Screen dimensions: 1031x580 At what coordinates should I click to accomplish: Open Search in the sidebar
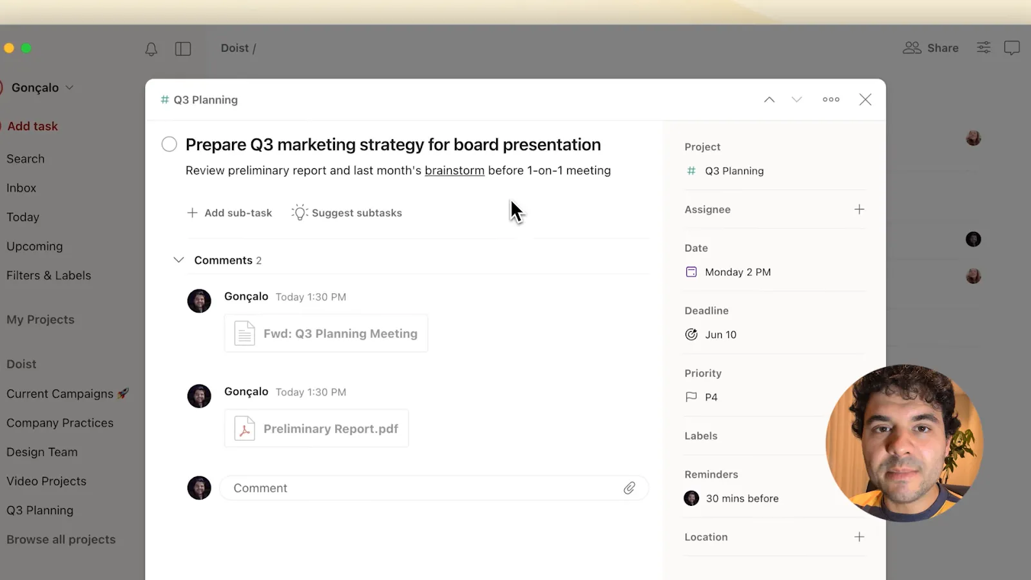(25, 159)
